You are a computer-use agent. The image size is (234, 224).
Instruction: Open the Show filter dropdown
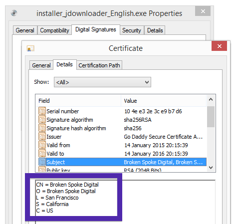102,82
